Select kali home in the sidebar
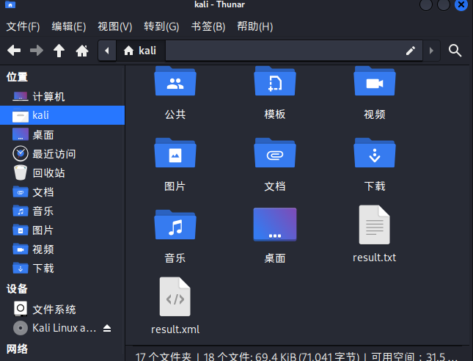The height and width of the screenshot is (361, 473). (x=62, y=115)
